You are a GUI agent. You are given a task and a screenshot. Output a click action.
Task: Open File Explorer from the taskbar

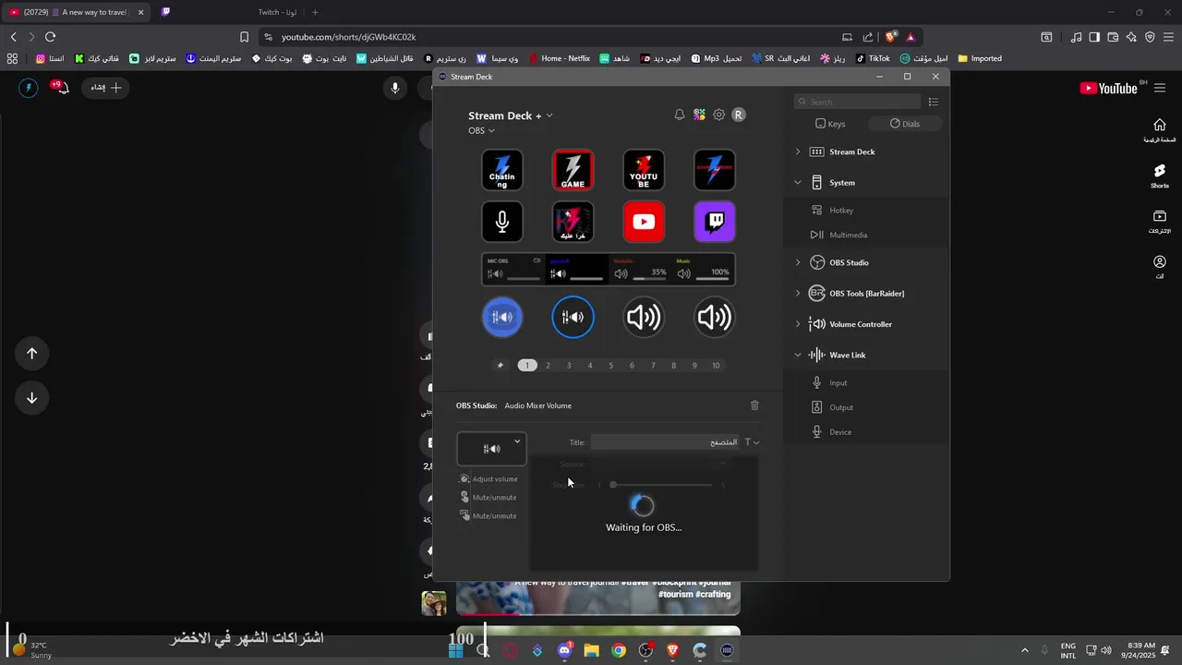point(591,650)
